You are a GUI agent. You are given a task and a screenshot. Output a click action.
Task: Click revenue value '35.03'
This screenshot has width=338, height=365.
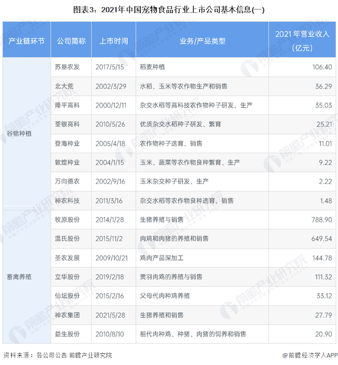tap(323, 105)
